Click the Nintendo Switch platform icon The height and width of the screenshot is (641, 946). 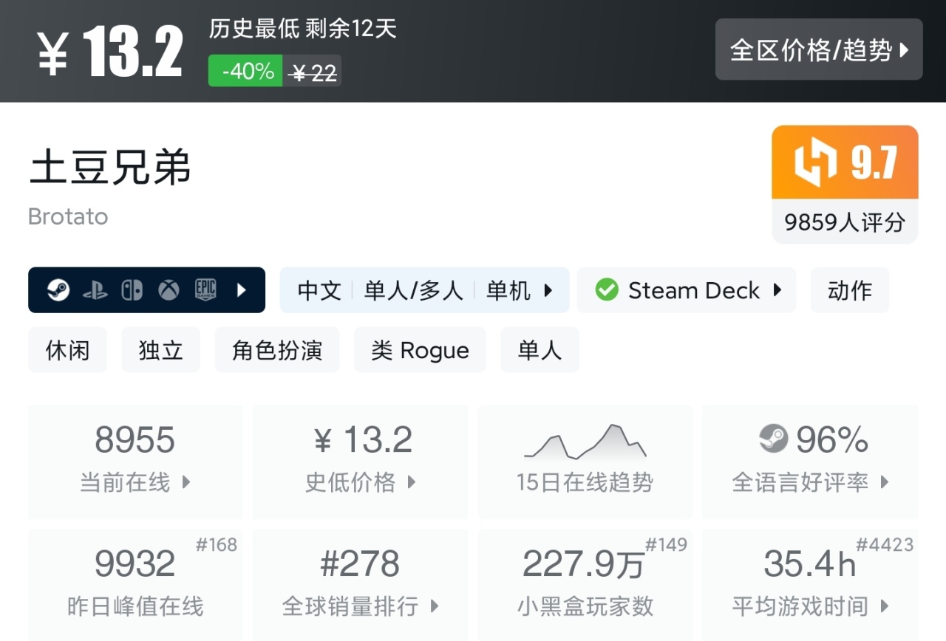tap(132, 290)
